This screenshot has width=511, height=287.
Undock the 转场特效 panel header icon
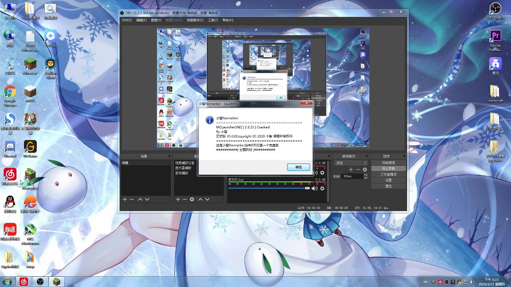pos(366,156)
